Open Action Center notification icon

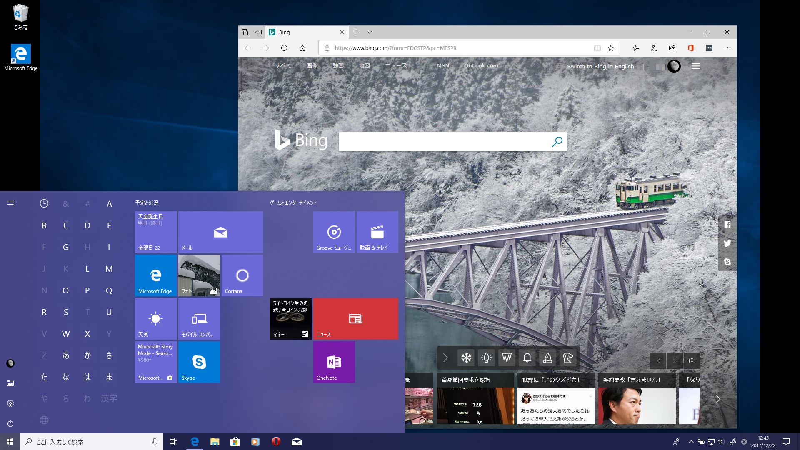pos(786,442)
